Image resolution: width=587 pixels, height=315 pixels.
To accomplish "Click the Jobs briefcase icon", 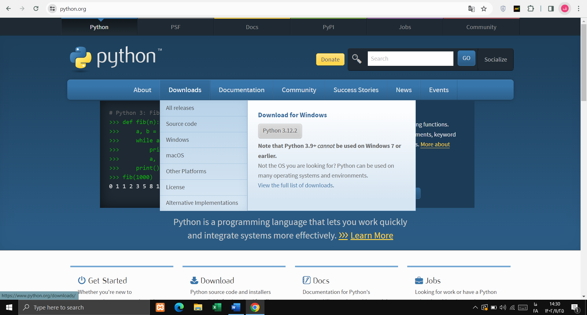I will (419, 280).
